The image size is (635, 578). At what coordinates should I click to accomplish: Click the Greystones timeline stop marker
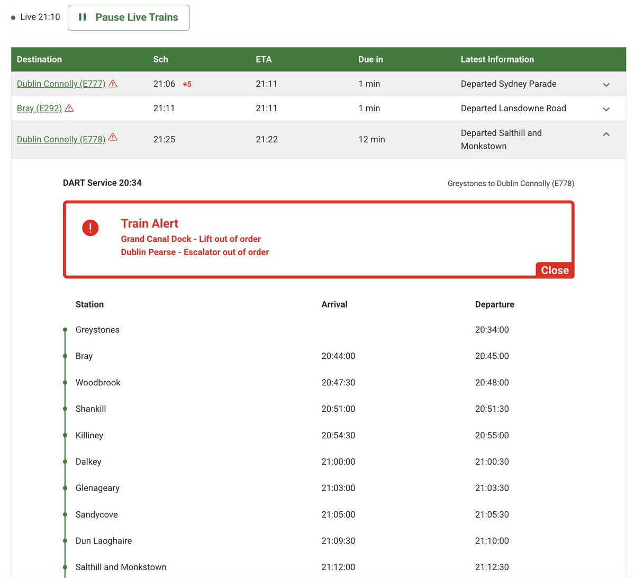65,330
